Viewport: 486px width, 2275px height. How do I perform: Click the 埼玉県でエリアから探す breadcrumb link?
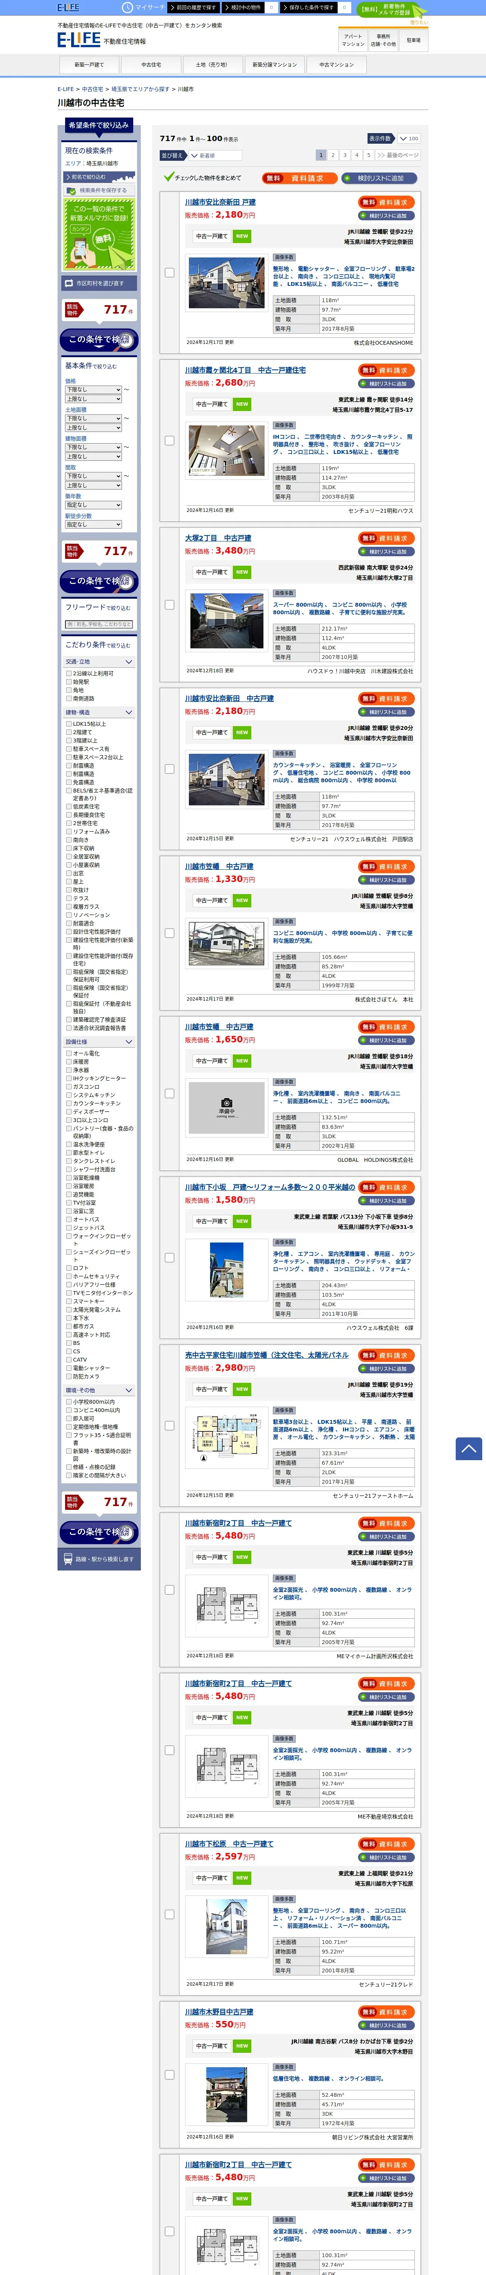(140, 89)
